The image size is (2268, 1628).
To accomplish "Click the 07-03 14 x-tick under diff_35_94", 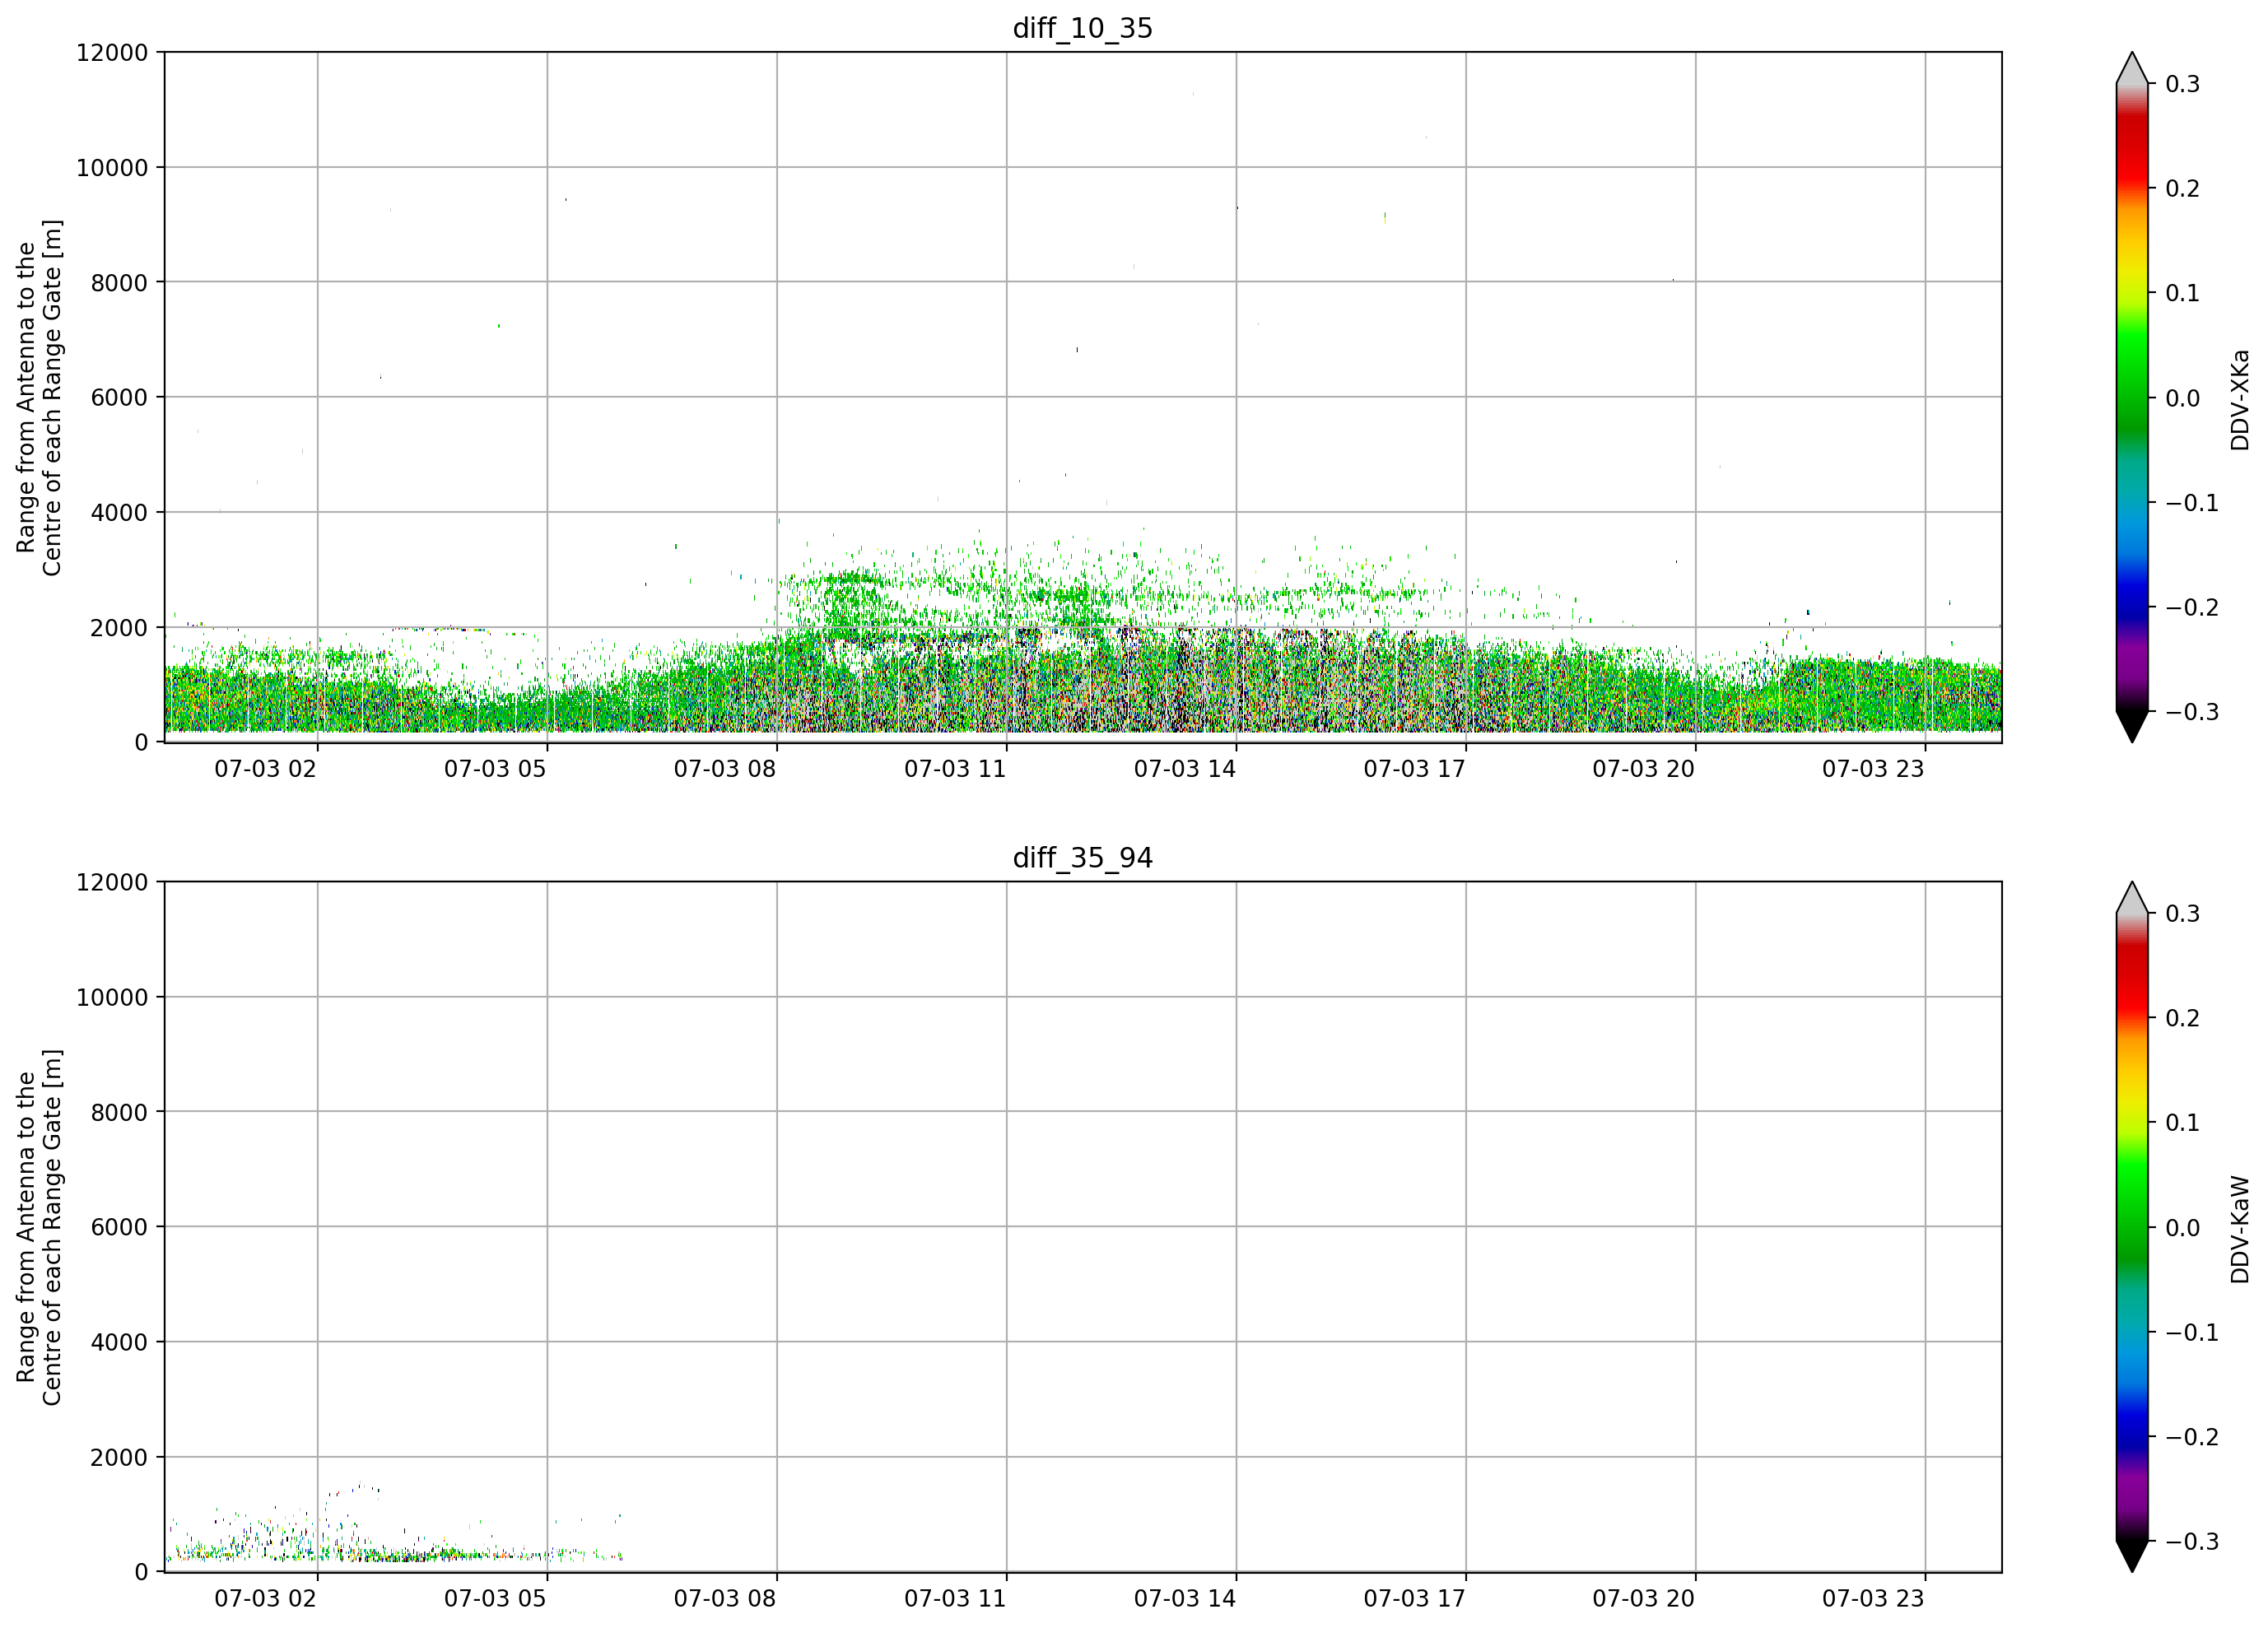I will coord(1185,1599).
